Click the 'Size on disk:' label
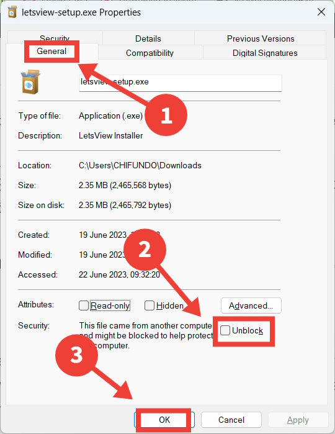 pos(41,205)
